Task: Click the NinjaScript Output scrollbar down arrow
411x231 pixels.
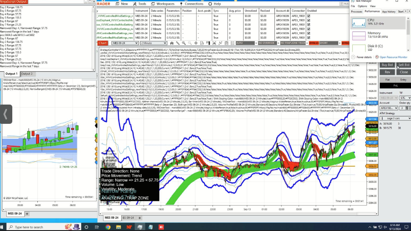Action: (x=94, y=70)
